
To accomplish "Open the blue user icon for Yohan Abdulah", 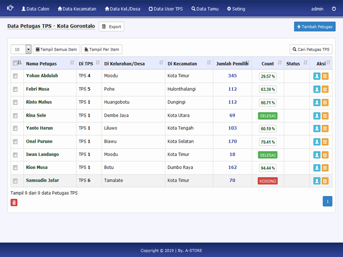I will coord(317,76).
